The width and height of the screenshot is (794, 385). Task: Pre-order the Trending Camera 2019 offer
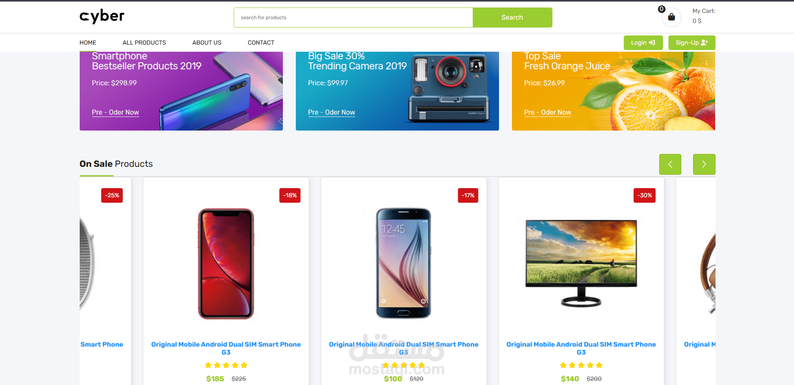point(332,113)
